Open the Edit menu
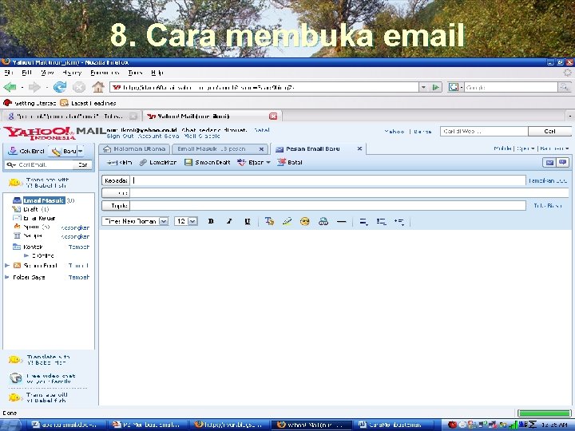 pos(27,73)
